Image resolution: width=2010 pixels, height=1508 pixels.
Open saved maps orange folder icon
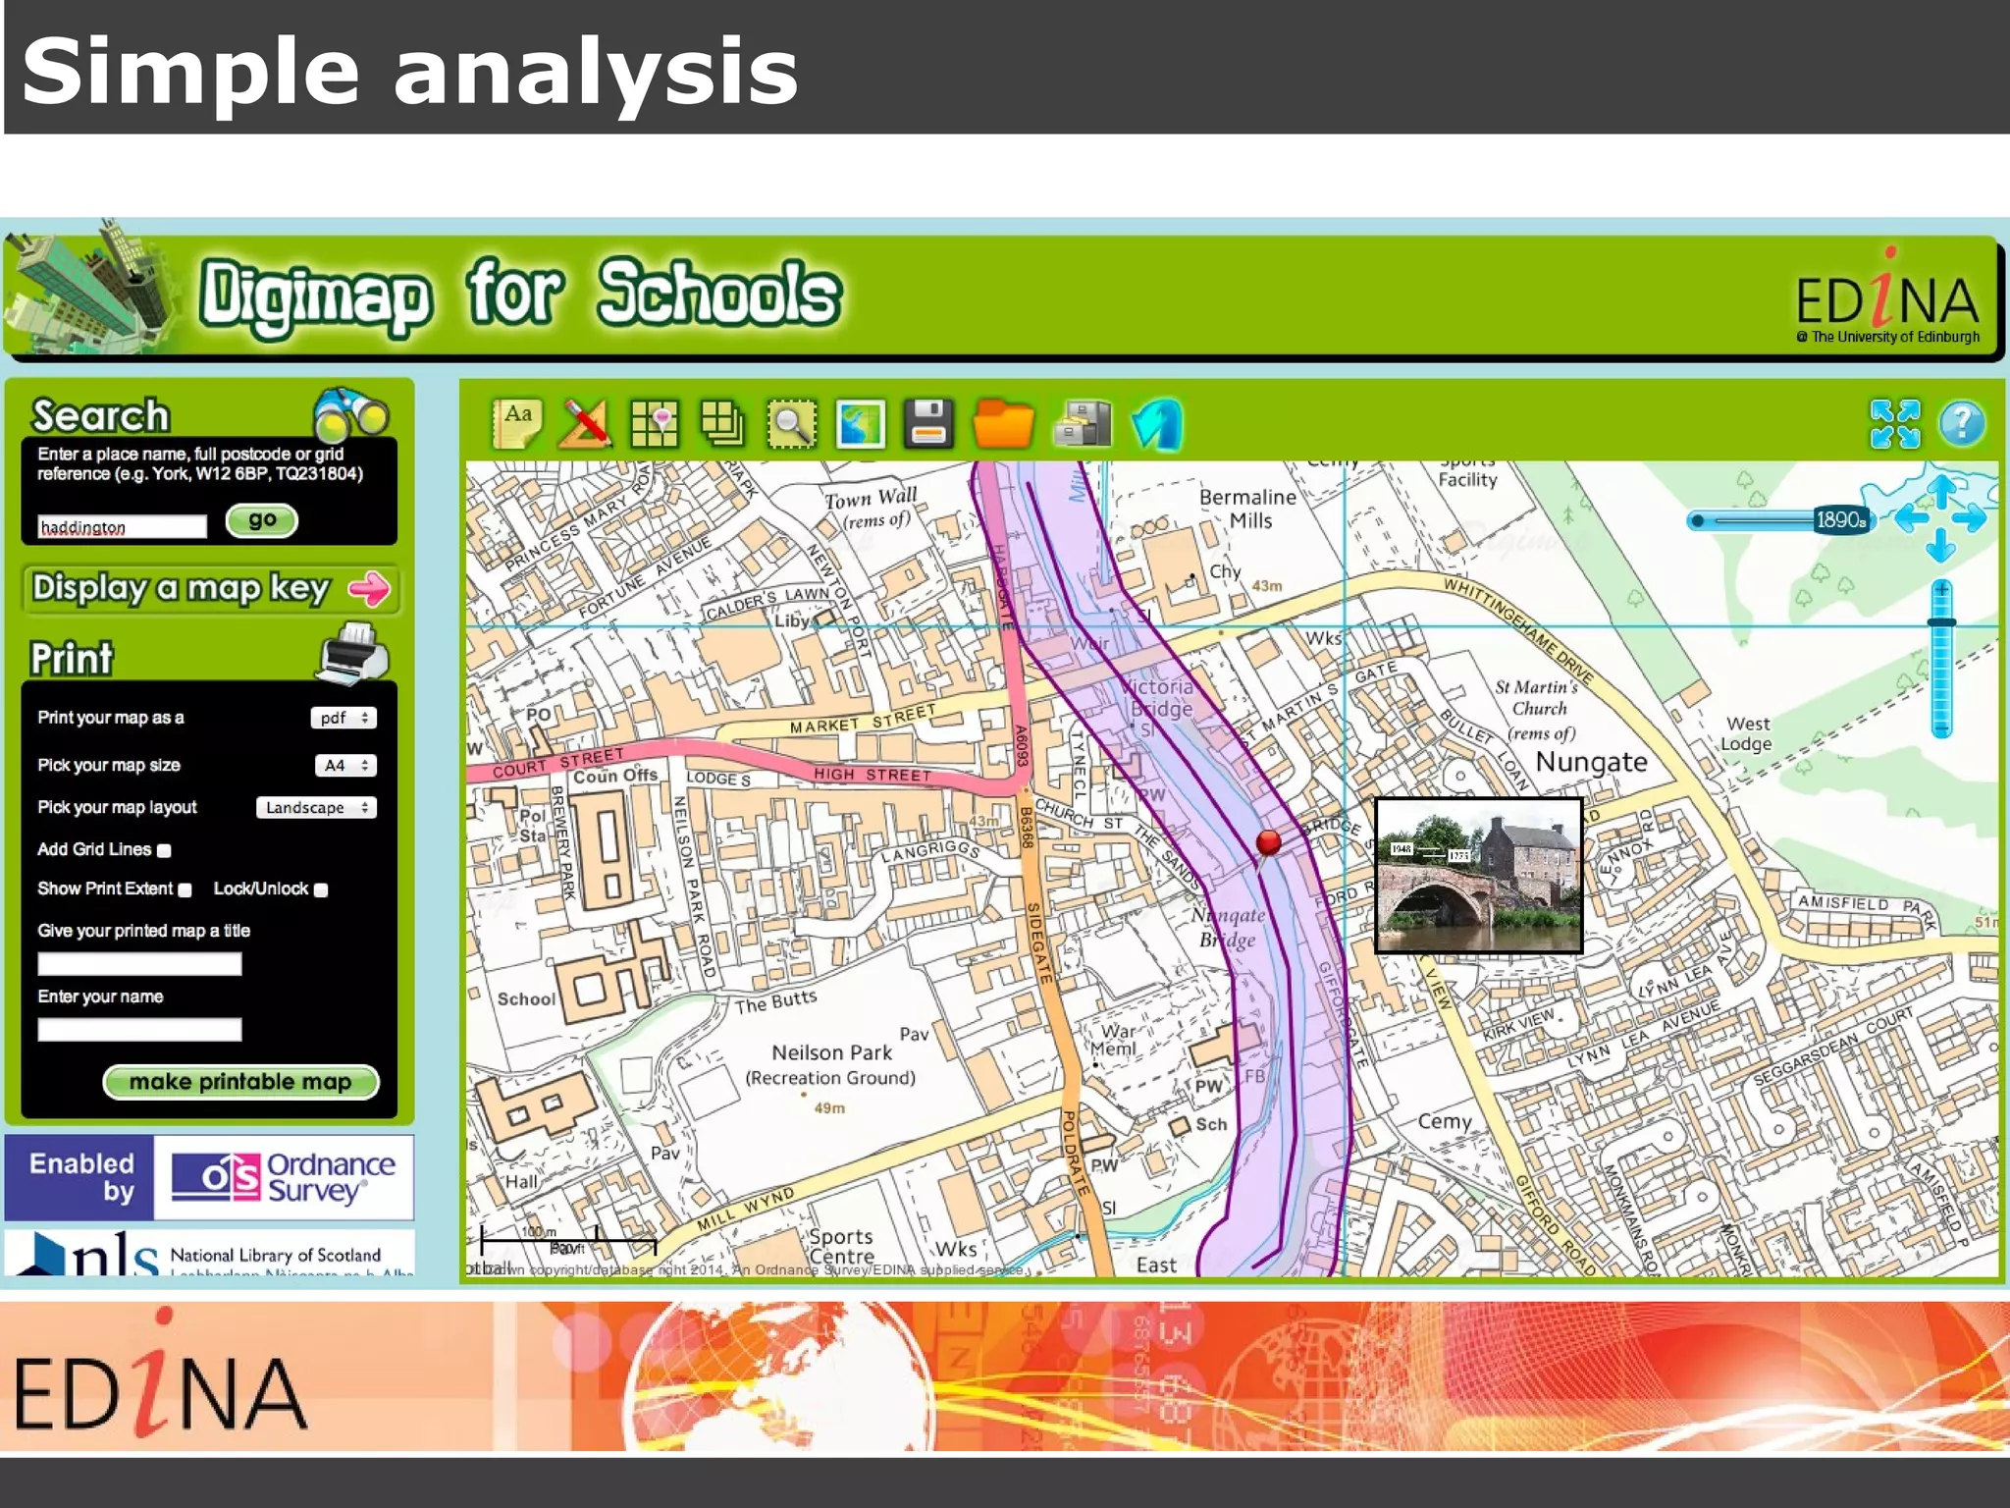1003,424
